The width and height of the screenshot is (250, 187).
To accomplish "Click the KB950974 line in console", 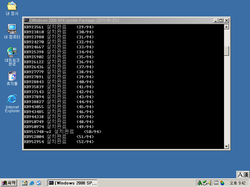I will [59, 127].
